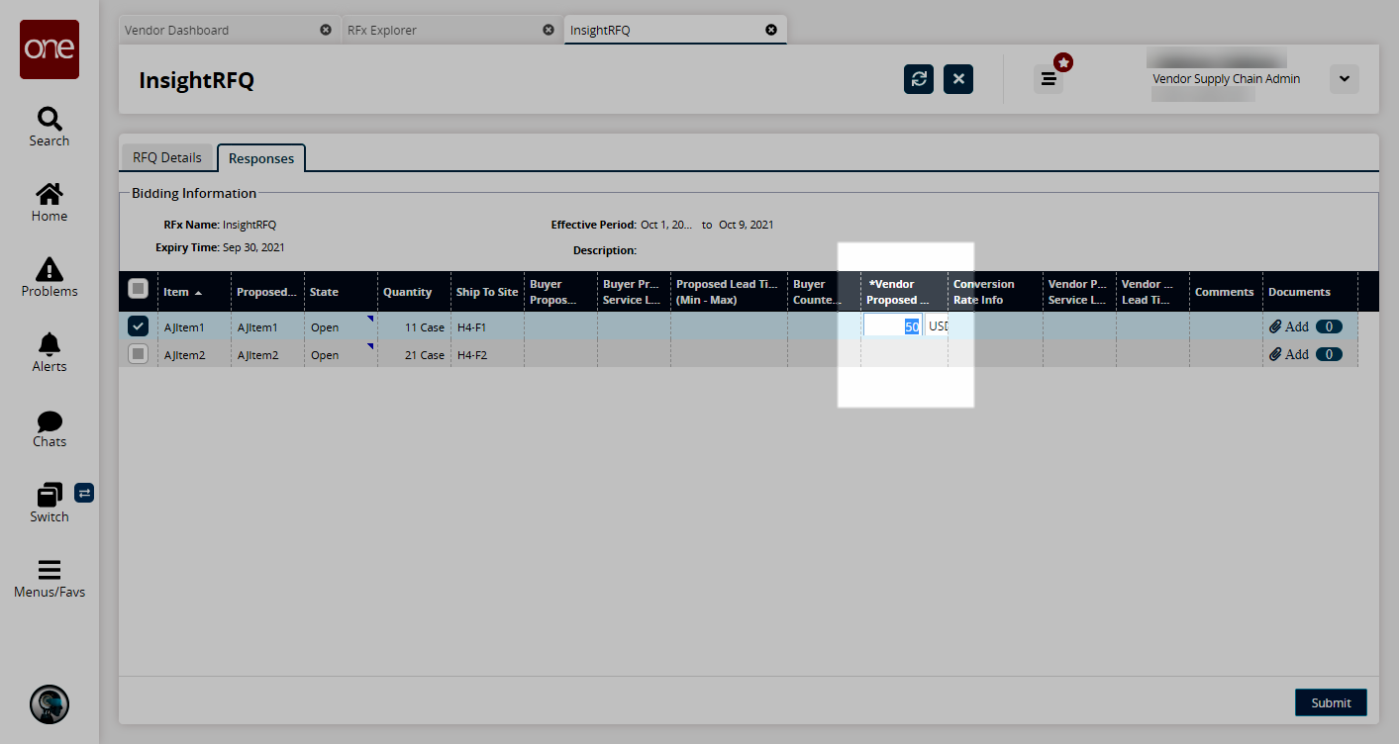Open the favorites menu with star badge
The height and width of the screenshot is (744, 1399).
[1049, 79]
